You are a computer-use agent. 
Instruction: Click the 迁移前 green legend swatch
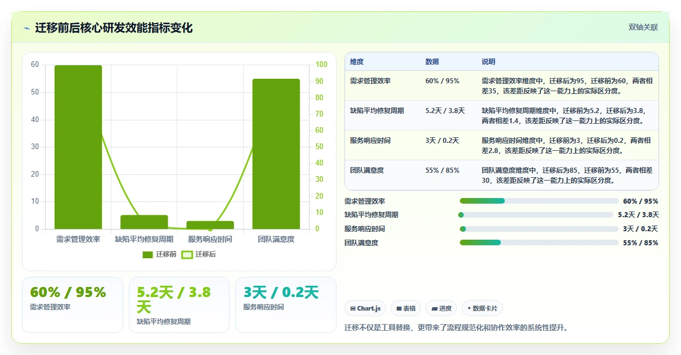148,254
